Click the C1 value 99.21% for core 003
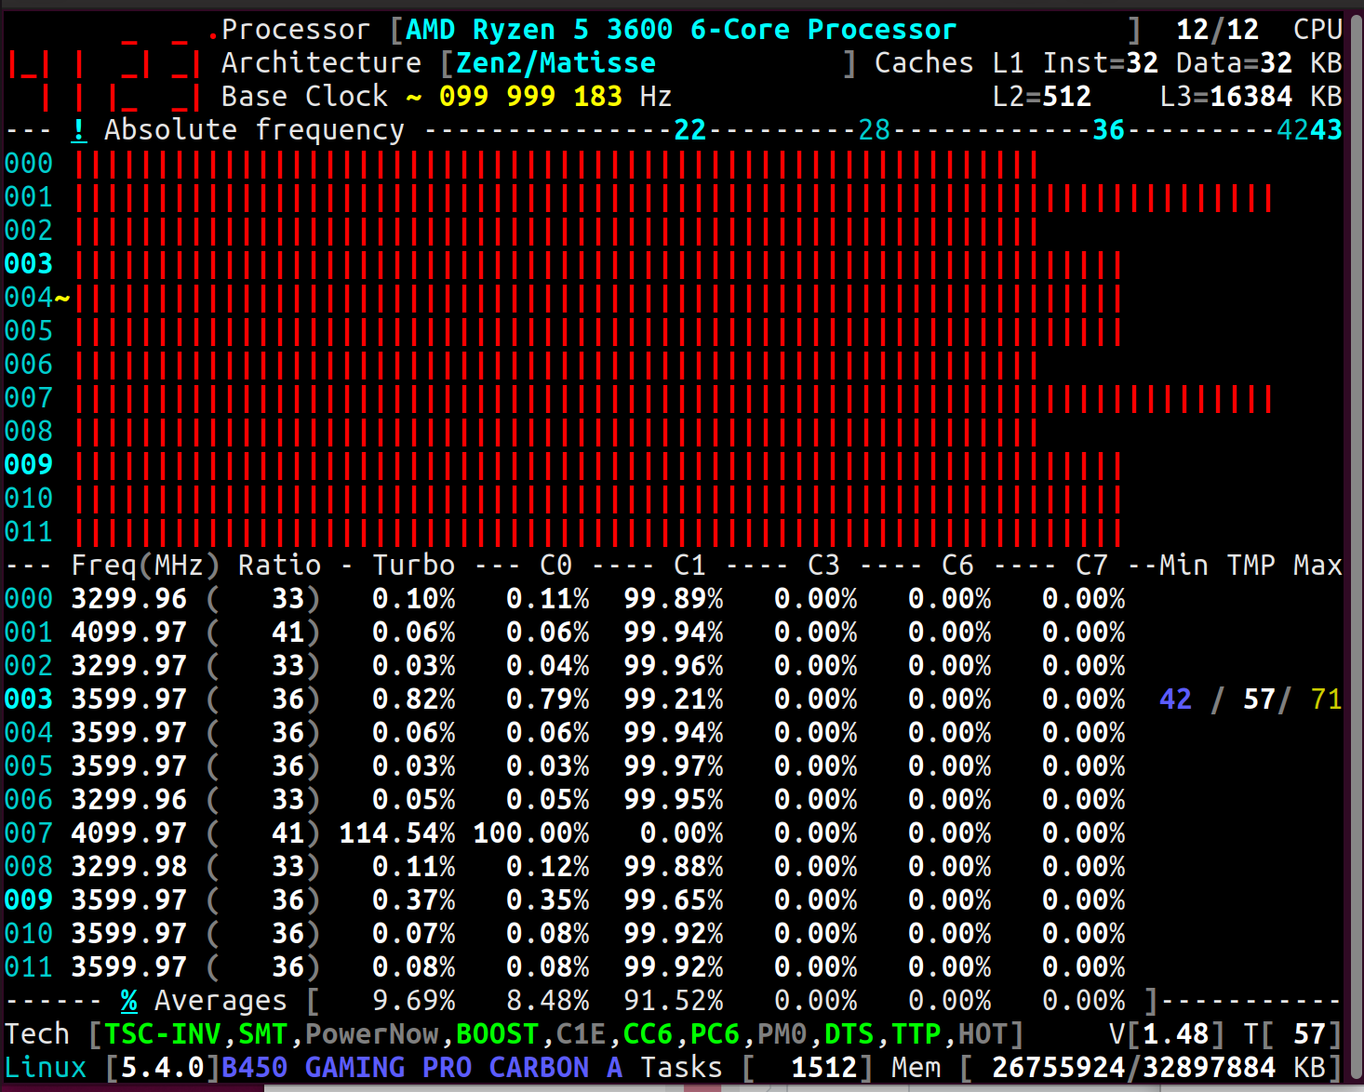 [x=674, y=699]
